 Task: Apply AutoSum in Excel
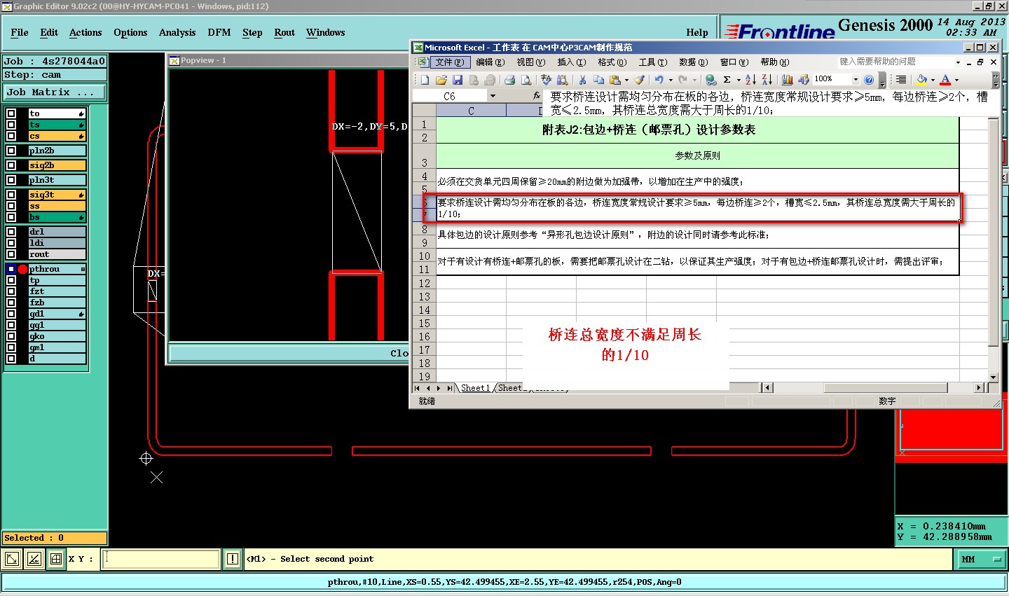pyautogui.click(x=727, y=80)
